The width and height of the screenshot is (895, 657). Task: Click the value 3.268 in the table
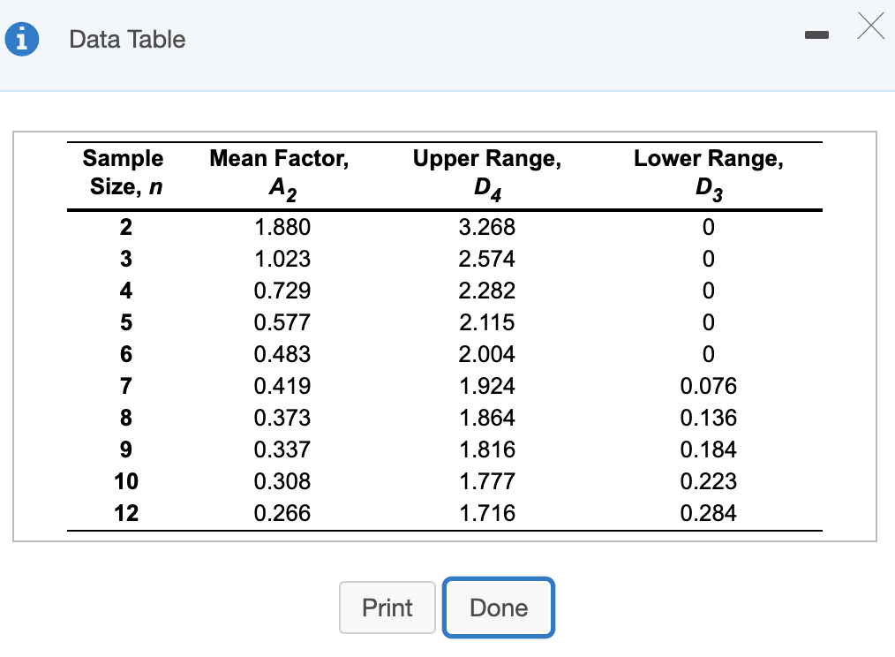486,227
